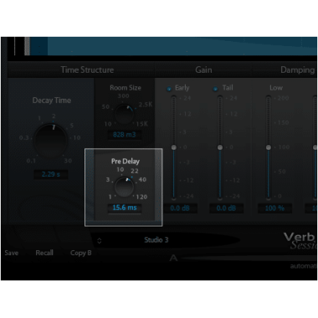Toggle the Tail gain enable light

(215, 89)
